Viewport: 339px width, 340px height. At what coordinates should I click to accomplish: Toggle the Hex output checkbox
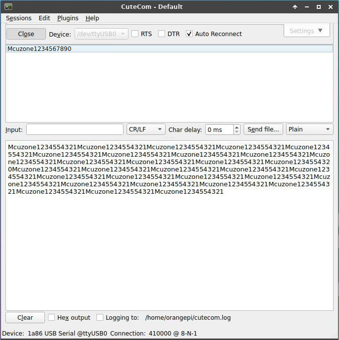tap(51, 318)
